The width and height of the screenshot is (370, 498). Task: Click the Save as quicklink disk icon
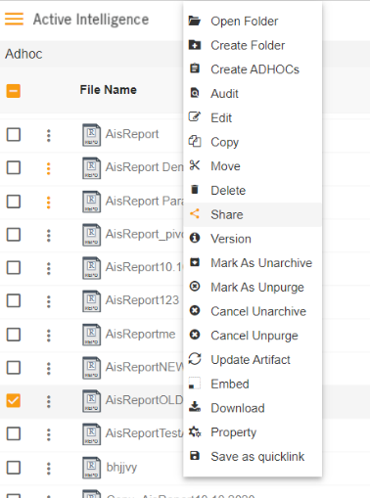click(x=195, y=456)
